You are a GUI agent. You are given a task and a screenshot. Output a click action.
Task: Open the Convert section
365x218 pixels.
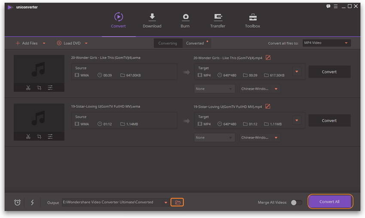click(118, 20)
